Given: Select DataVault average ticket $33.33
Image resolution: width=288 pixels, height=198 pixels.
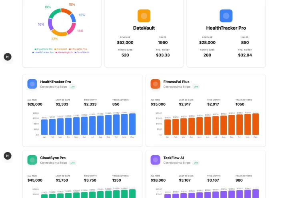Looking at the screenshot, I should click(163, 55).
